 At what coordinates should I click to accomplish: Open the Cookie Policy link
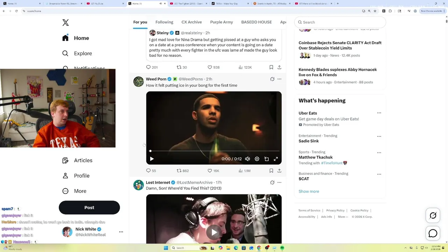359,210
